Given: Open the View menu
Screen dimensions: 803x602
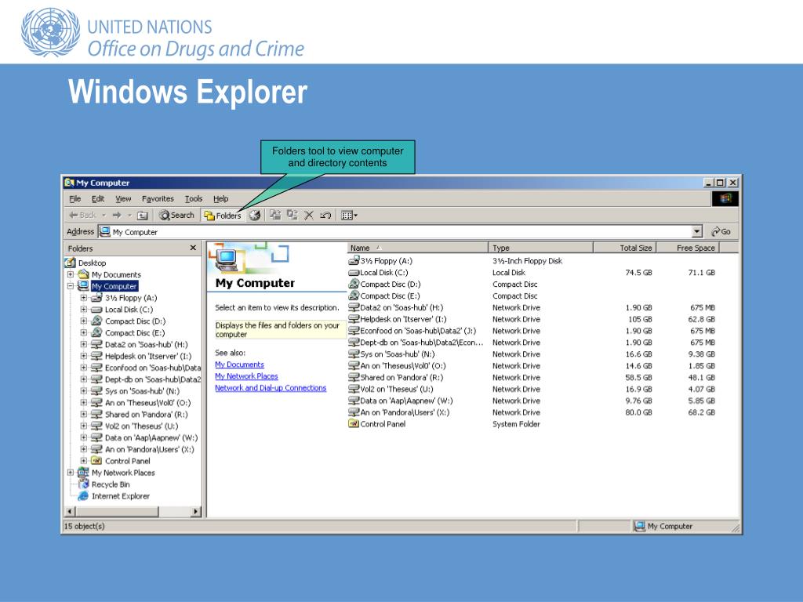Looking at the screenshot, I should (123, 198).
